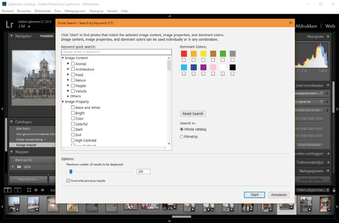The height and width of the screenshot is (223, 339).
Task: Collapse the Navigator panel triangle
Action: point(12,37)
